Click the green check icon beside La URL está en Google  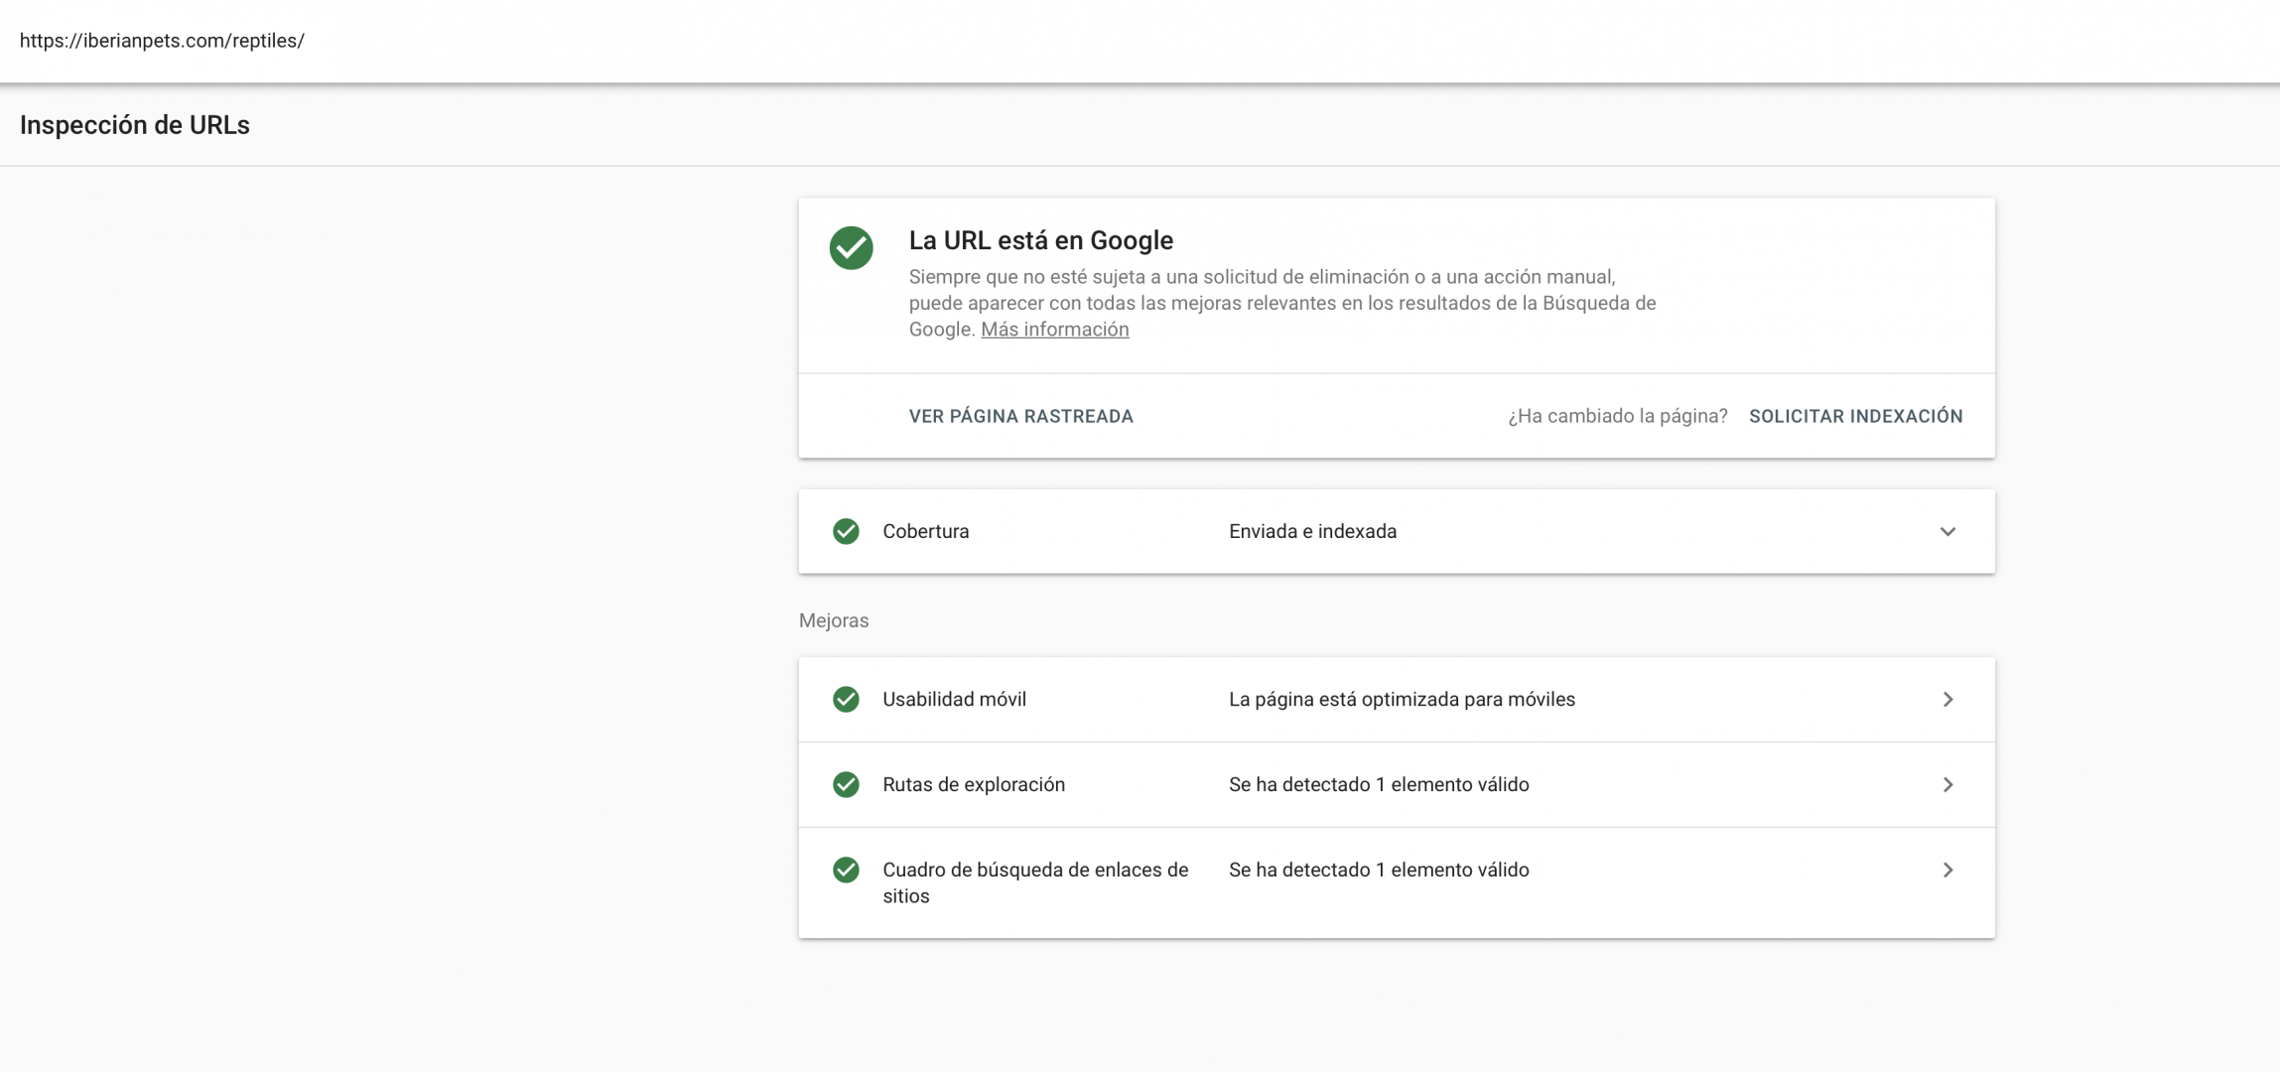click(x=851, y=248)
